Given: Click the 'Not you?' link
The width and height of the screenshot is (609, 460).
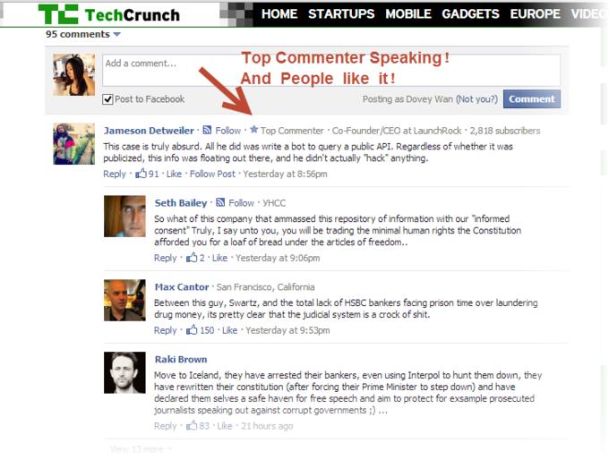Looking at the screenshot, I should 476,99.
